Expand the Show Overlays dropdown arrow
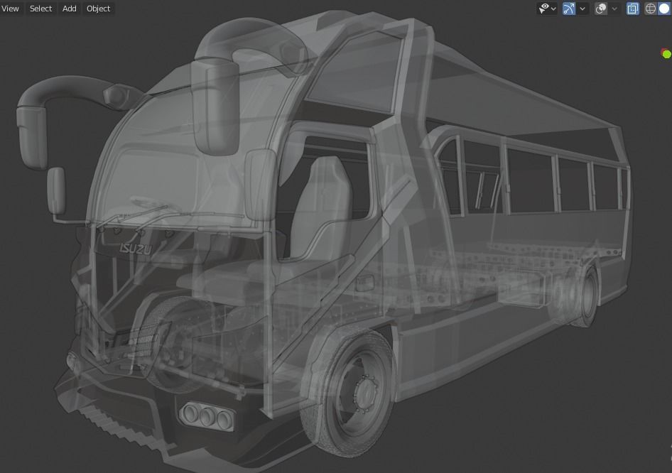The height and width of the screenshot is (473, 672). coord(614,8)
